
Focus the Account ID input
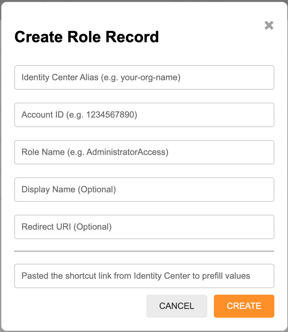point(144,115)
